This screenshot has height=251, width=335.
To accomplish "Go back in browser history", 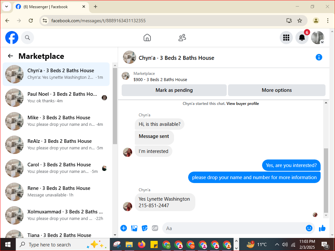I will point(7,21).
